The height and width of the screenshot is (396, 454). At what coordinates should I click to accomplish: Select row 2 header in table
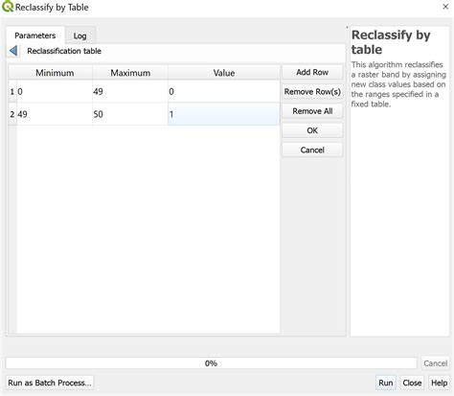coord(12,114)
